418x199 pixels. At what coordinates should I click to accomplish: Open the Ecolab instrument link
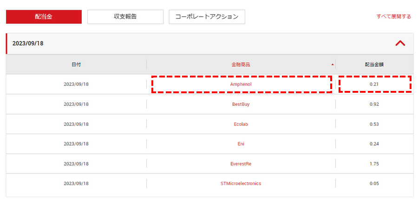(241, 124)
